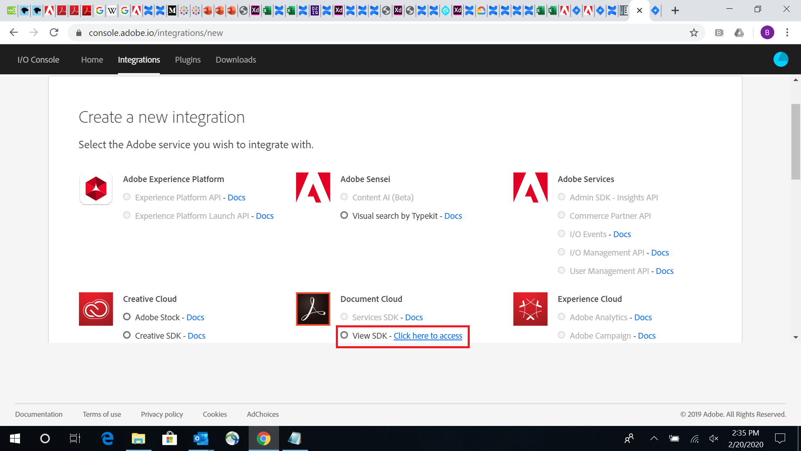Open the Click here to access link
This screenshot has width=801, height=451.
pos(428,335)
